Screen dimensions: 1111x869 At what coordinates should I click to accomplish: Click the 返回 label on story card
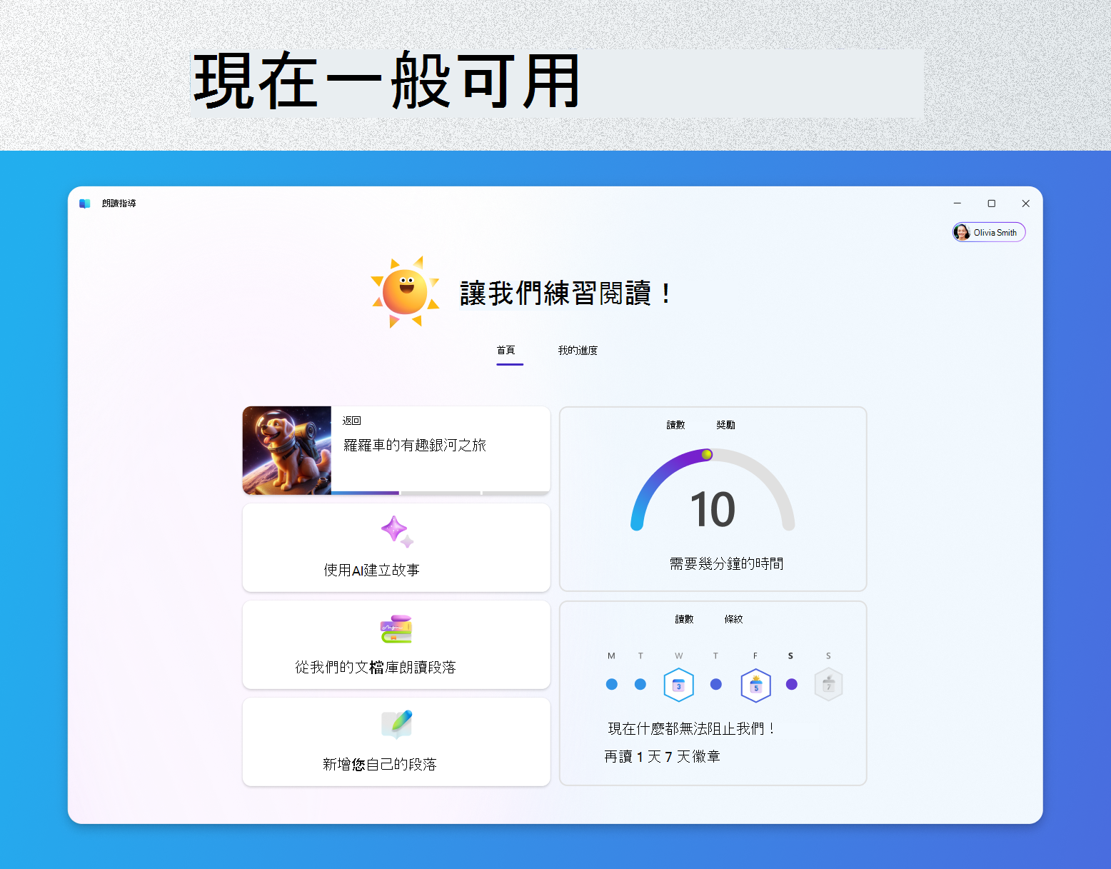(352, 421)
